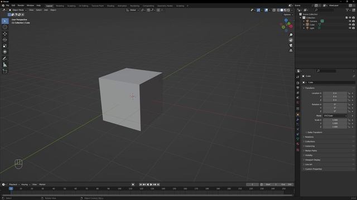This screenshot has width=357, height=200.
Task: Jump to the timeline start frame
Action: coord(141,184)
